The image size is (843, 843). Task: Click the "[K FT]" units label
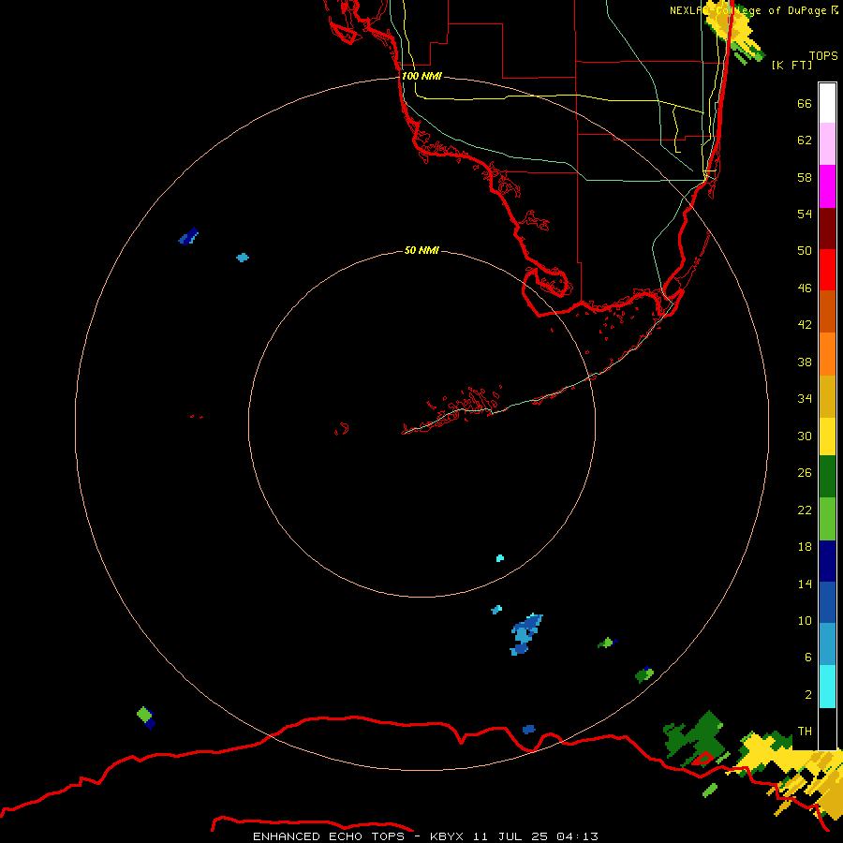coord(791,65)
